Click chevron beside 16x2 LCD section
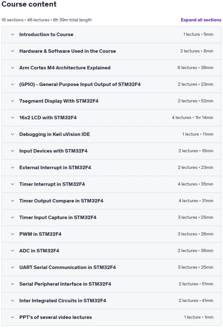 13,118
